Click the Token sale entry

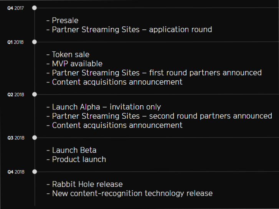[68, 54]
